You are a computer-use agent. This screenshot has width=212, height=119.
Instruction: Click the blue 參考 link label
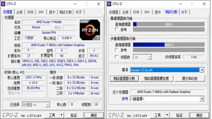(125, 99)
